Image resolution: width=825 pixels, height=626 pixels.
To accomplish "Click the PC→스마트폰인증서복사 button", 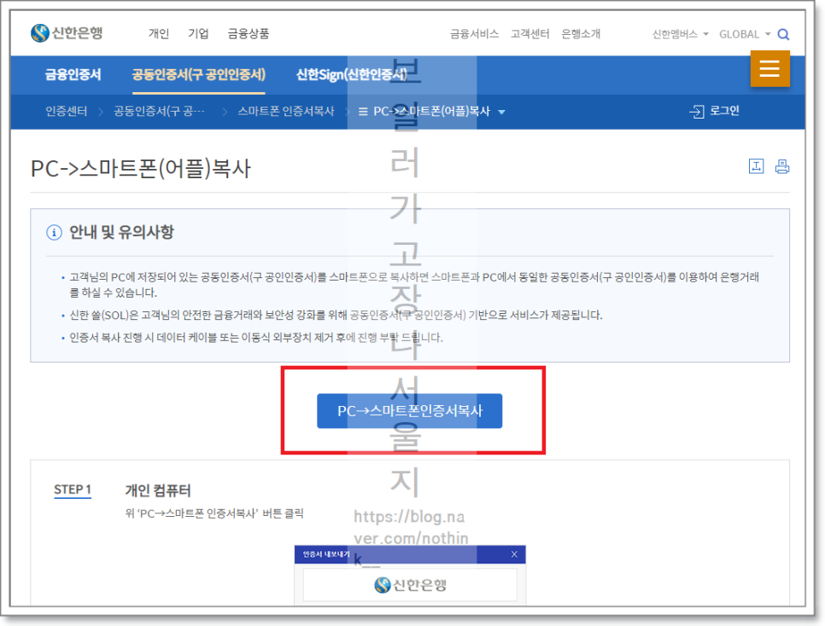I will point(409,410).
